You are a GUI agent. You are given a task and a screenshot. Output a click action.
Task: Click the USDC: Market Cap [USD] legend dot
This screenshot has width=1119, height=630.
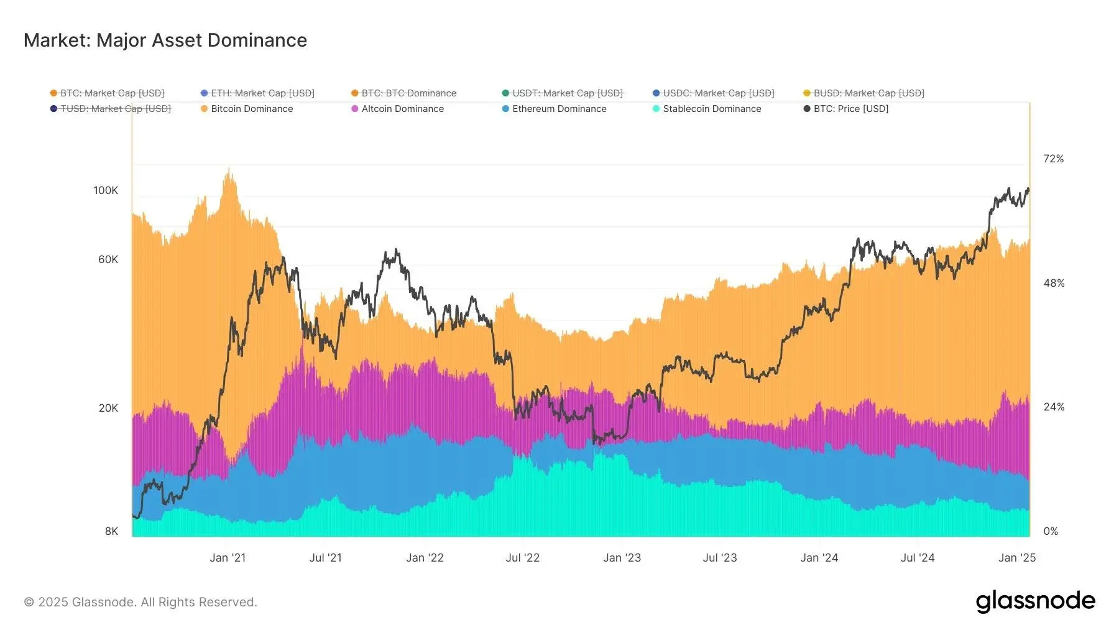656,93
